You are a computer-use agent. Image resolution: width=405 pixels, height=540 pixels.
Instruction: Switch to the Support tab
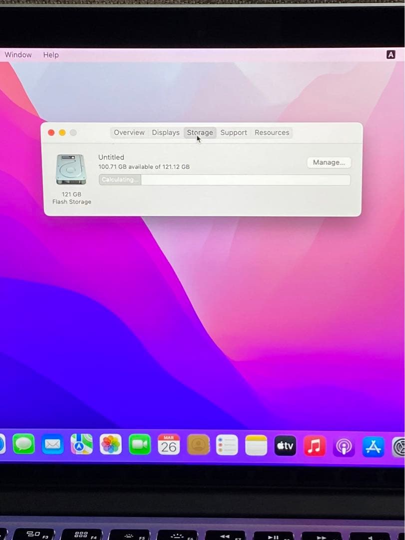coord(233,132)
